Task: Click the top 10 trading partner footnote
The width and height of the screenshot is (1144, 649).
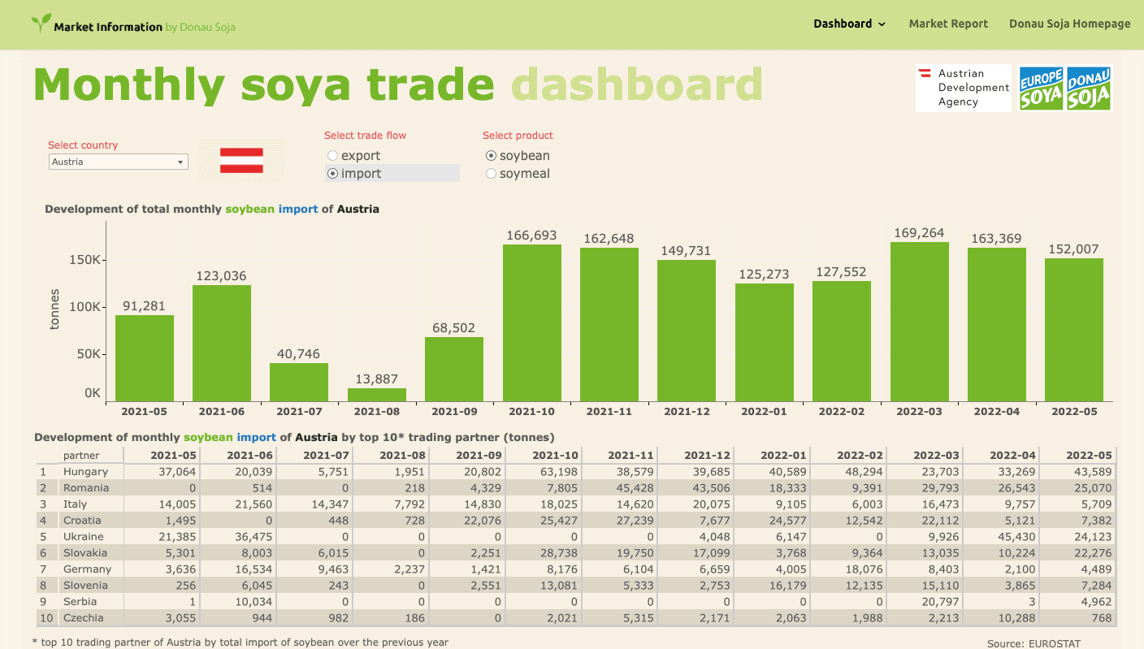Action: pyautogui.click(x=240, y=642)
